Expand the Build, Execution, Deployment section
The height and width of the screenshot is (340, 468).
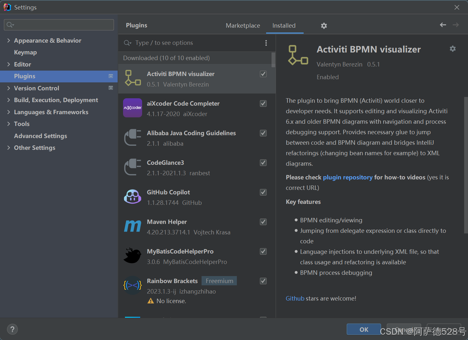pos(9,100)
